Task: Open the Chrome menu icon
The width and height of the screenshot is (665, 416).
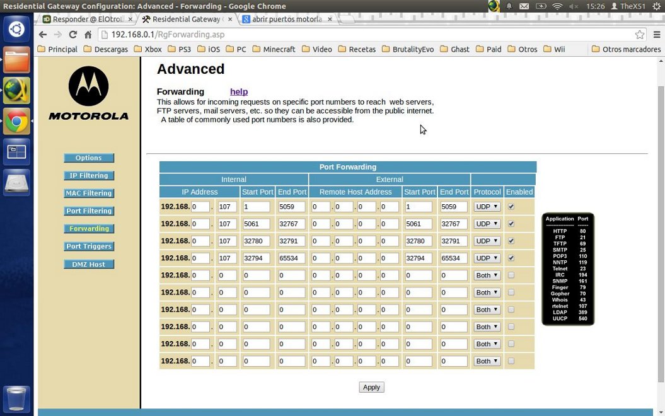Action: click(x=656, y=35)
